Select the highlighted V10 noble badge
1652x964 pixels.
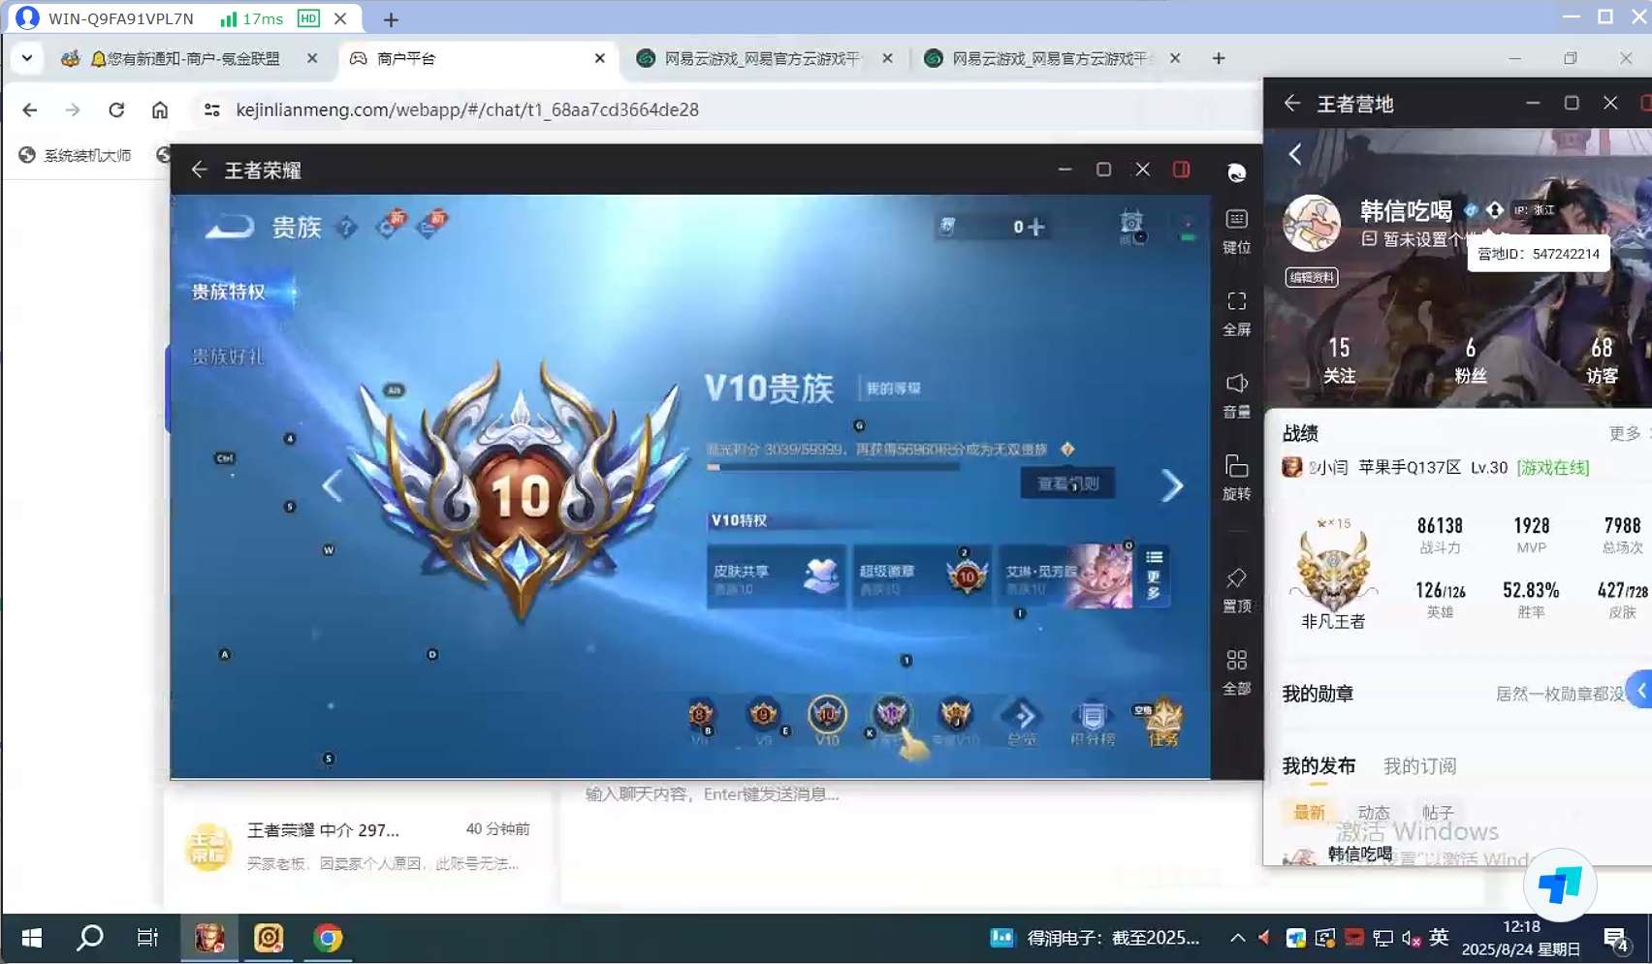[x=827, y=718]
